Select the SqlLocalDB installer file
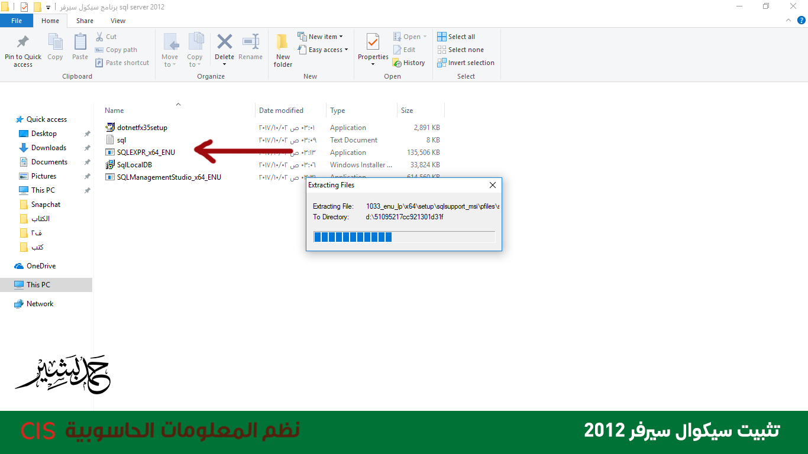This screenshot has height=454, width=808. [x=129, y=165]
